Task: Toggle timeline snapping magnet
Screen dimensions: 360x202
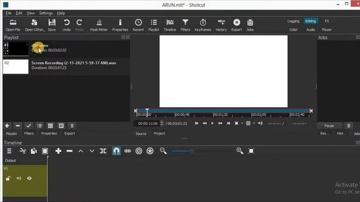Action: click(x=116, y=151)
